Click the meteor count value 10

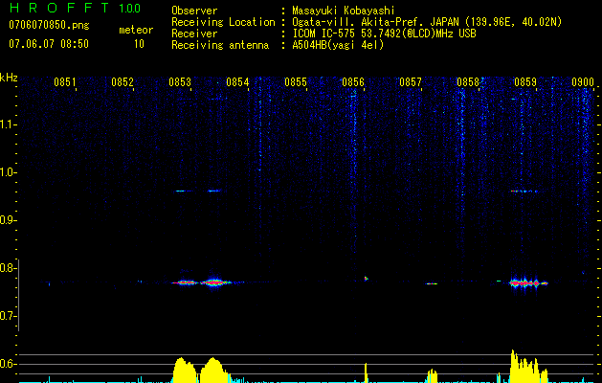pyautogui.click(x=139, y=44)
